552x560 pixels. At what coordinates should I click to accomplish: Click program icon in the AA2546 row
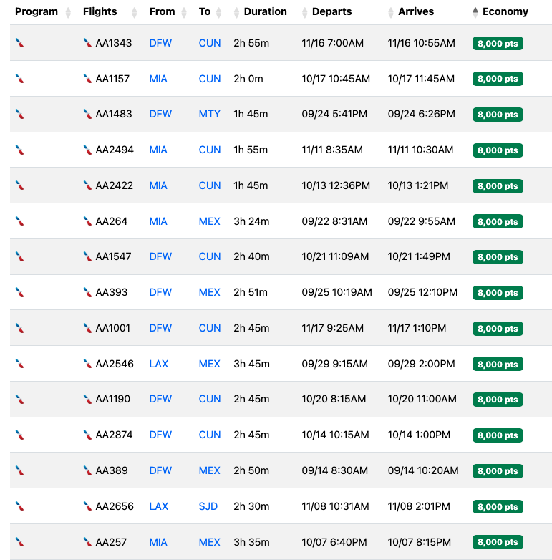pyautogui.click(x=20, y=364)
